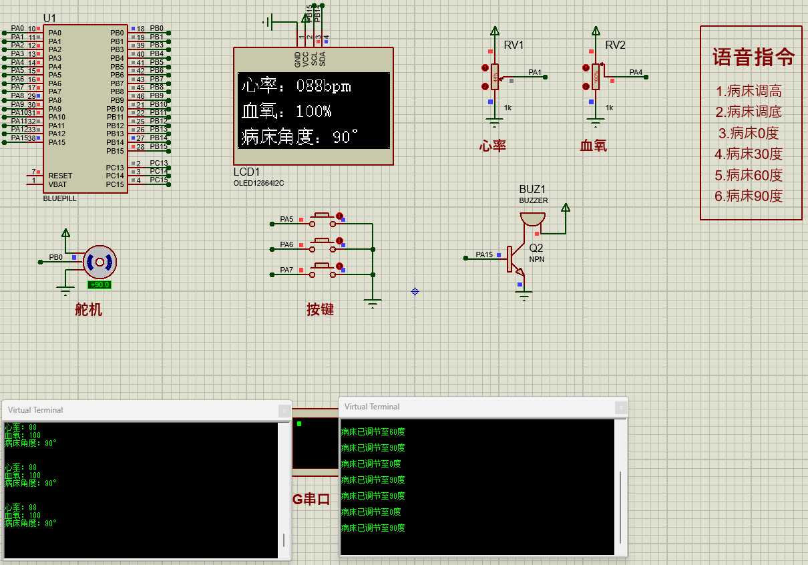Image resolution: width=808 pixels, height=565 pixels.
Task: Click the OLED12864I2C display LCD1
Action: point(313,107)
